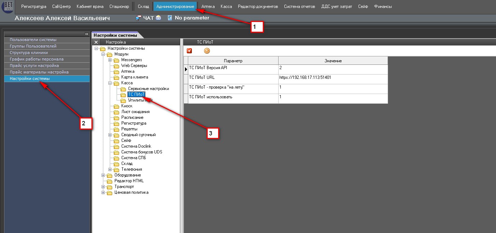Select the Сервисные настройки tree folder
Viewport: 496px width, 233px height.
pyautogui.click(x=148, y=89)
